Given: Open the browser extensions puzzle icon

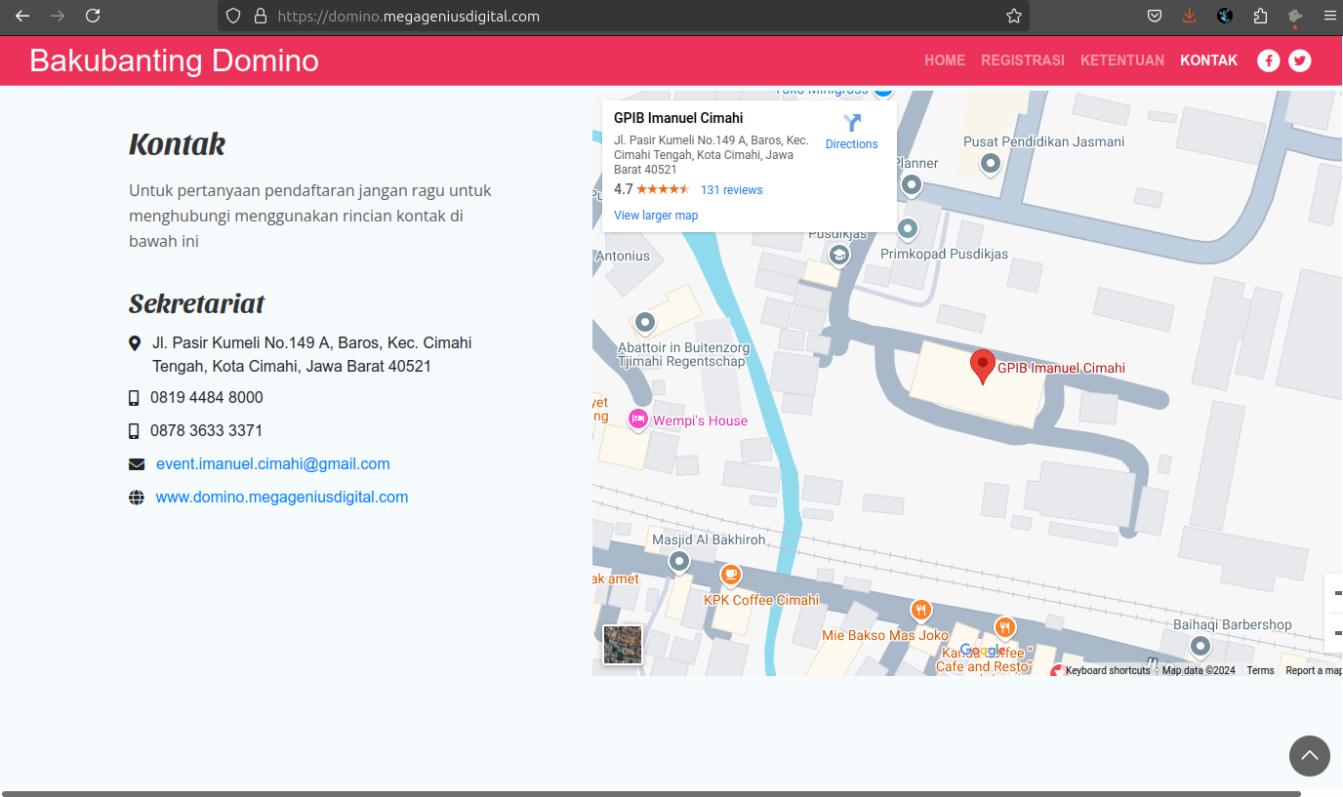Looking at the screenshot, I should (x=1260, y=16).
